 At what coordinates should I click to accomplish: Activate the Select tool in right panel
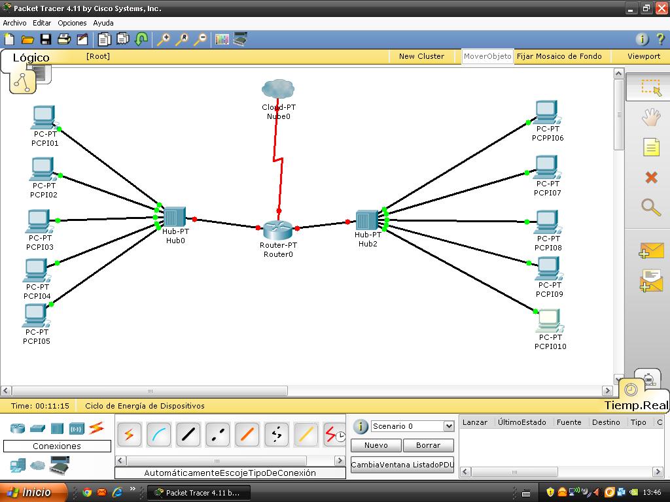pyautogui.click(x=651, y=87)
